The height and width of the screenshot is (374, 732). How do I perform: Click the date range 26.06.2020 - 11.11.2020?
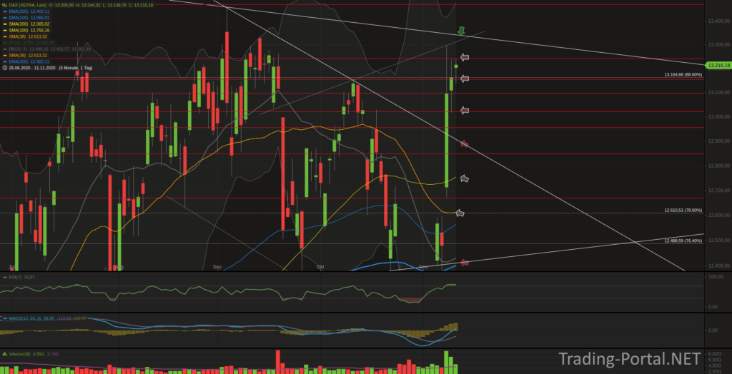tap(32, 68)
